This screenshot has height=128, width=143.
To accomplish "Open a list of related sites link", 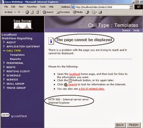I will pyautogui.click(x=92, y=89).
